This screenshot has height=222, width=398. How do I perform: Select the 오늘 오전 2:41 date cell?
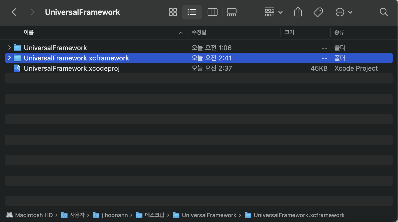211,58
